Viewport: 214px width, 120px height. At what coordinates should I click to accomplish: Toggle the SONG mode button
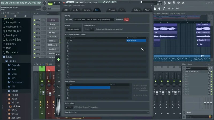coord(50,4)
